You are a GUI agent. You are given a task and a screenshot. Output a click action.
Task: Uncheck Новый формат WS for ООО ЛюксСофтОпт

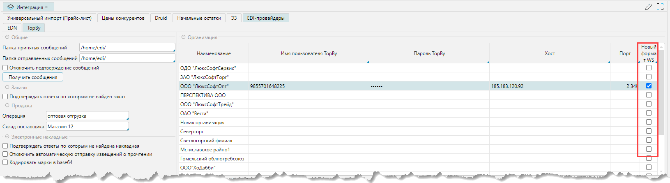click(x=649, y=86)
